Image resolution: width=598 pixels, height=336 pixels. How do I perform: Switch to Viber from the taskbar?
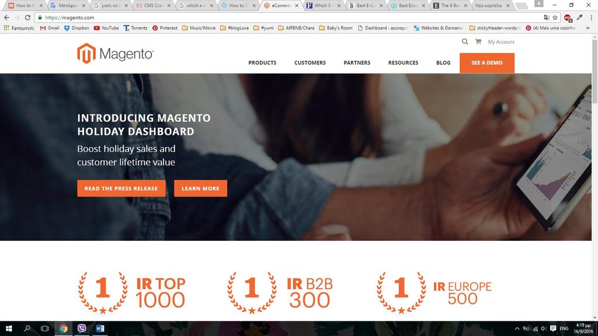pos(82,328)
